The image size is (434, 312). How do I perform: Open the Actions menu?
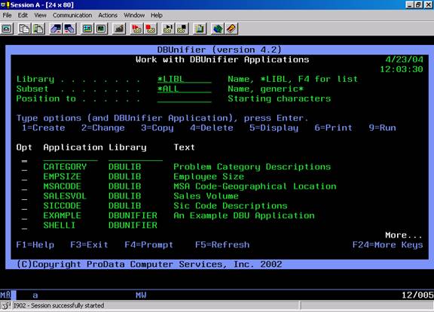coord(108,15)
